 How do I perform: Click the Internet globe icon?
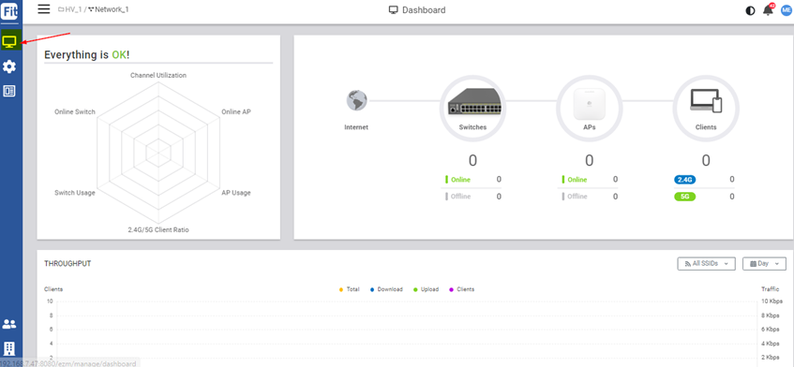(x=356, y=100)
